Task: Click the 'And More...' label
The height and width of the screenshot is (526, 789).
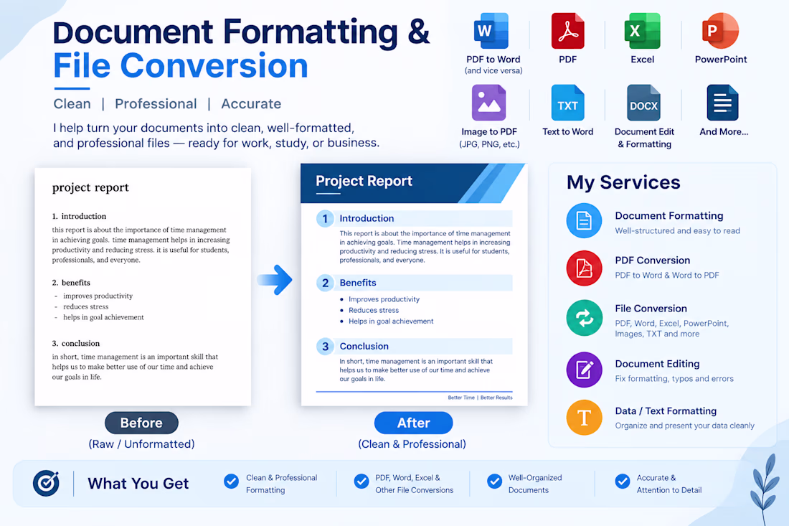Action: pyautogui.click(x=724, y=132)
